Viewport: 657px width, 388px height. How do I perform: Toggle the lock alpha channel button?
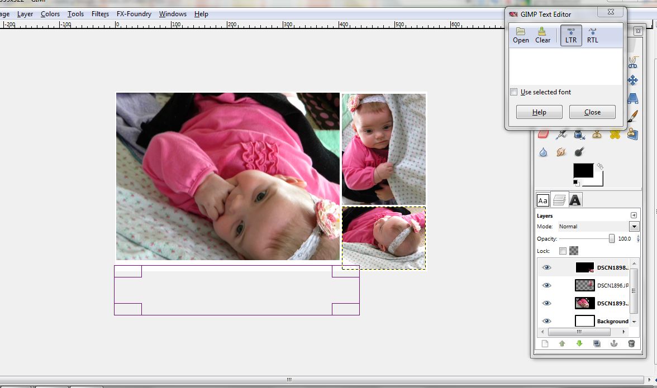tap(574, 251)
